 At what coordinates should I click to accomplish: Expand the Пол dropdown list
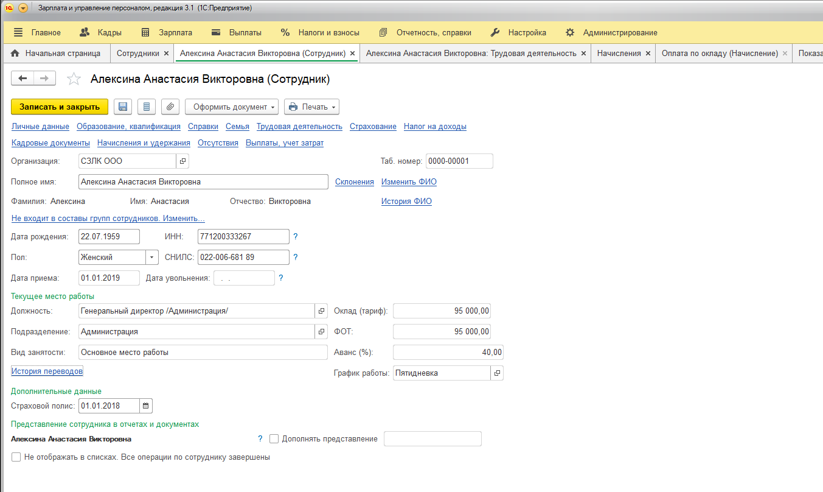[152, 258]
